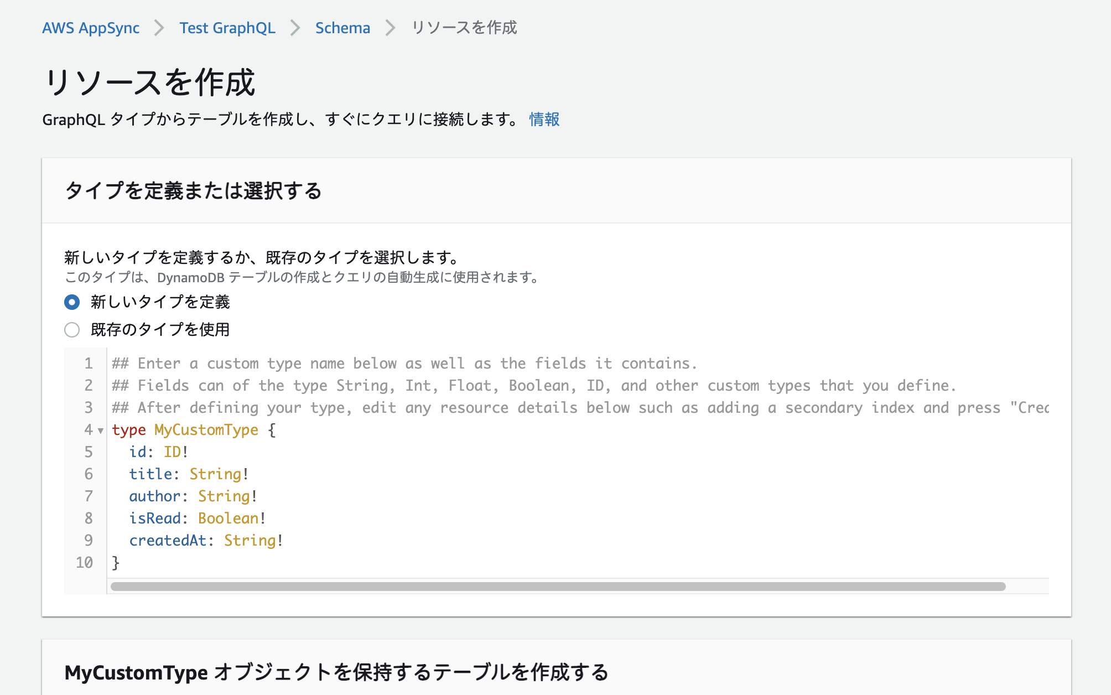The image size is (1111, 695).
Task: Click the second comment line about field types
Action: (534, 386)
